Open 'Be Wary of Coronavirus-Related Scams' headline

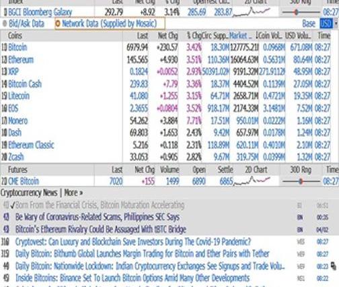tap(98, 217)
